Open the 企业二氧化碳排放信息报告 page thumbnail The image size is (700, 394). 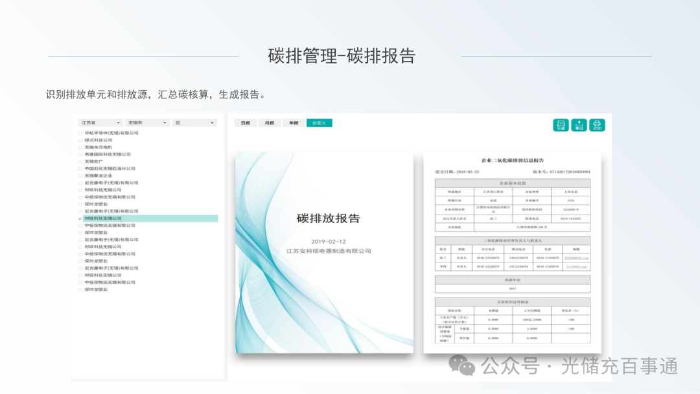[x=513, y=253]
